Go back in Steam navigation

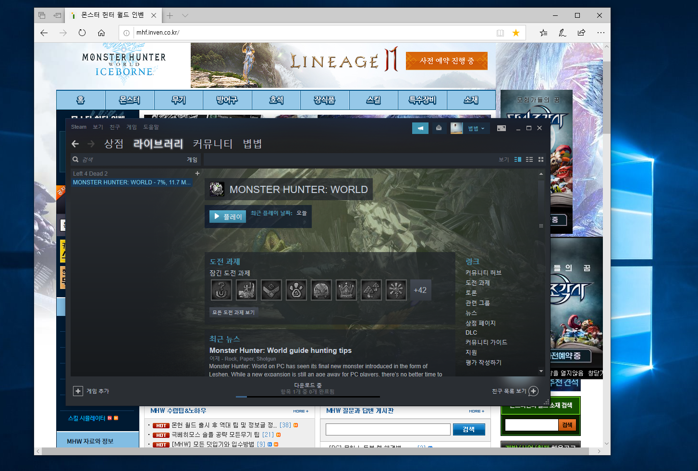[75, 144]
